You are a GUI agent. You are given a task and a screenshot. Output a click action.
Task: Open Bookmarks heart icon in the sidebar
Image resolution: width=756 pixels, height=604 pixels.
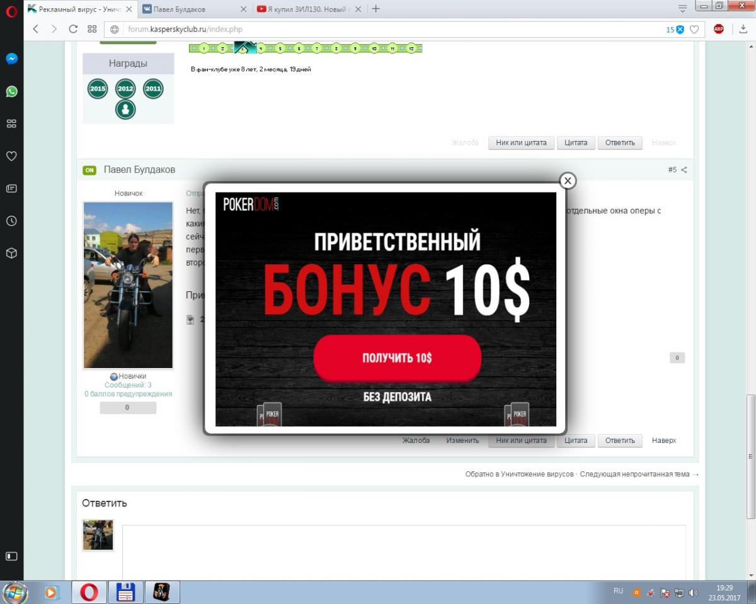point(11,156)
